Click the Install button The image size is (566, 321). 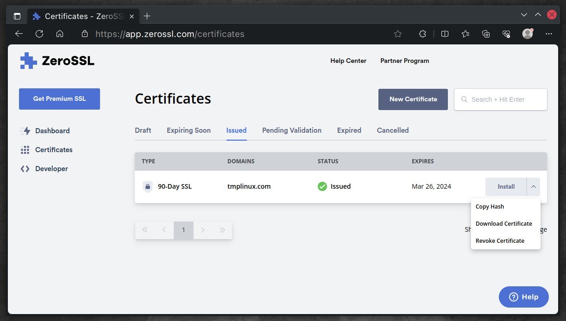[506, 187]
